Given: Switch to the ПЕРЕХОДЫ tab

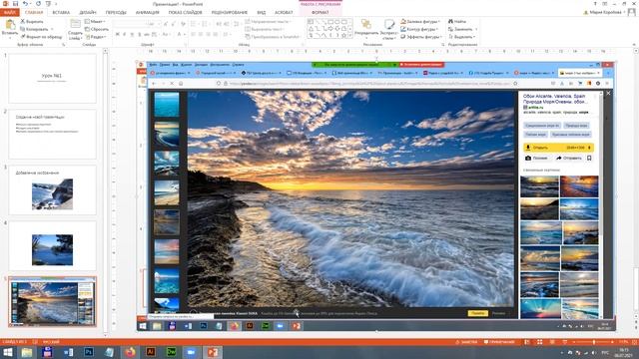Looking at the screenshot, I should (x=116, y=12).
